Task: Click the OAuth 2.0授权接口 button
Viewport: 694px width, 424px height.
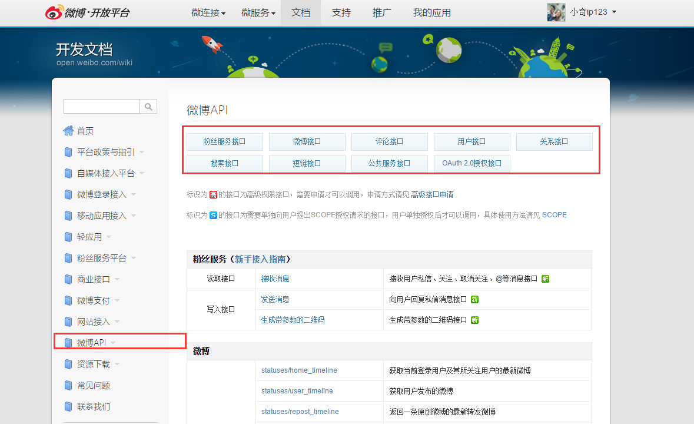Action: [x=472, y=163]
